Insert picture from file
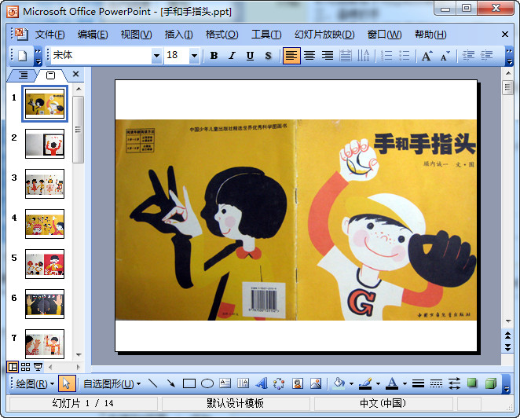The width and height of the screenshot is (520, 418). coord(316,384)
